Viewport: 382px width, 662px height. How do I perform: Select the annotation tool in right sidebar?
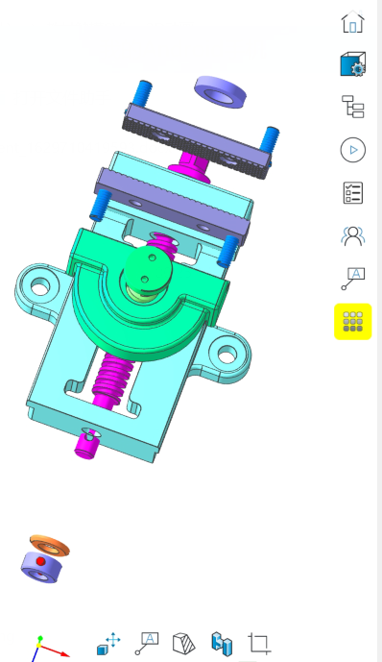[x=353, y=279]
